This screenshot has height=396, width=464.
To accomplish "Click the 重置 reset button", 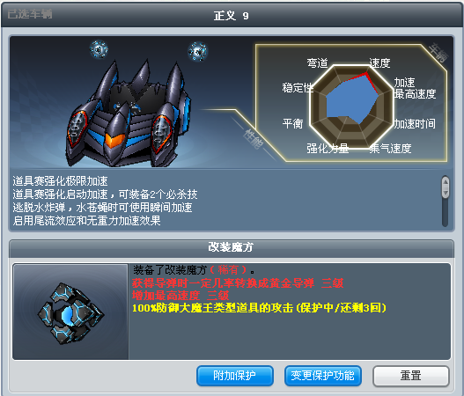I will coord(411,376).
